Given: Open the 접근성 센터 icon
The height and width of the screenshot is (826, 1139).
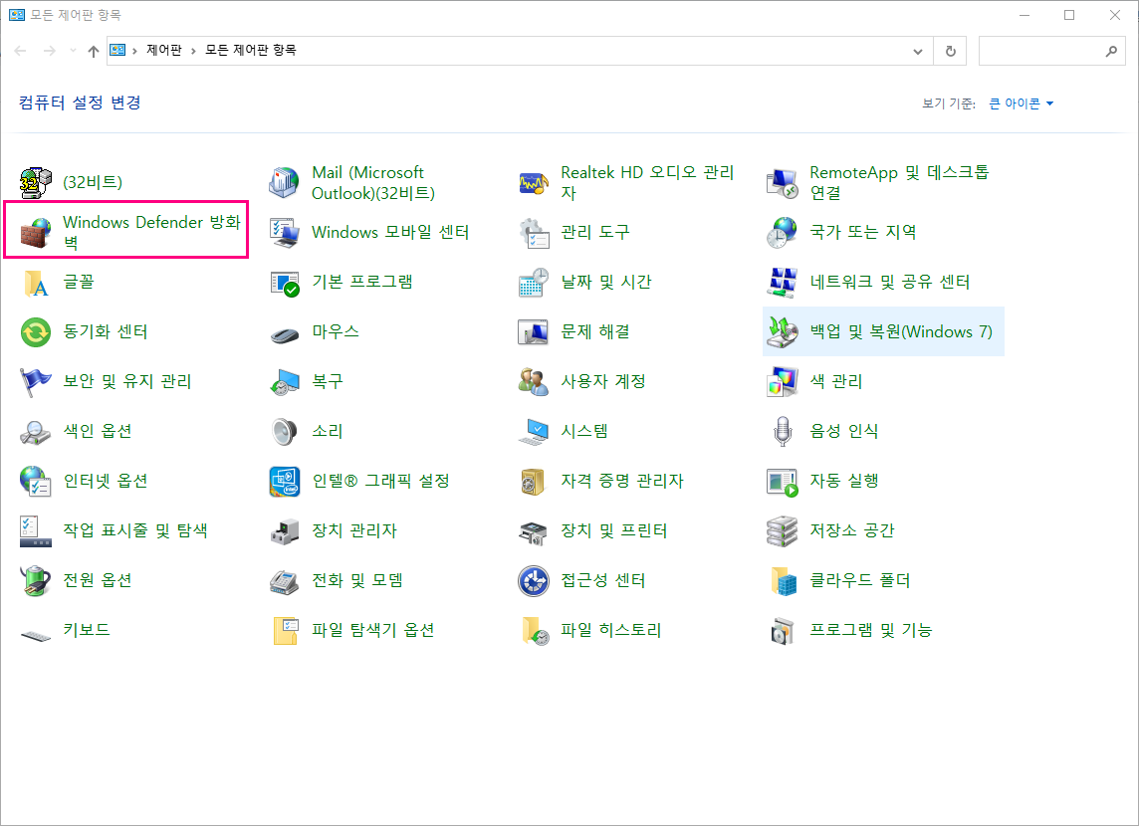Looking at the screenshot, I should (x=534, y=580).
